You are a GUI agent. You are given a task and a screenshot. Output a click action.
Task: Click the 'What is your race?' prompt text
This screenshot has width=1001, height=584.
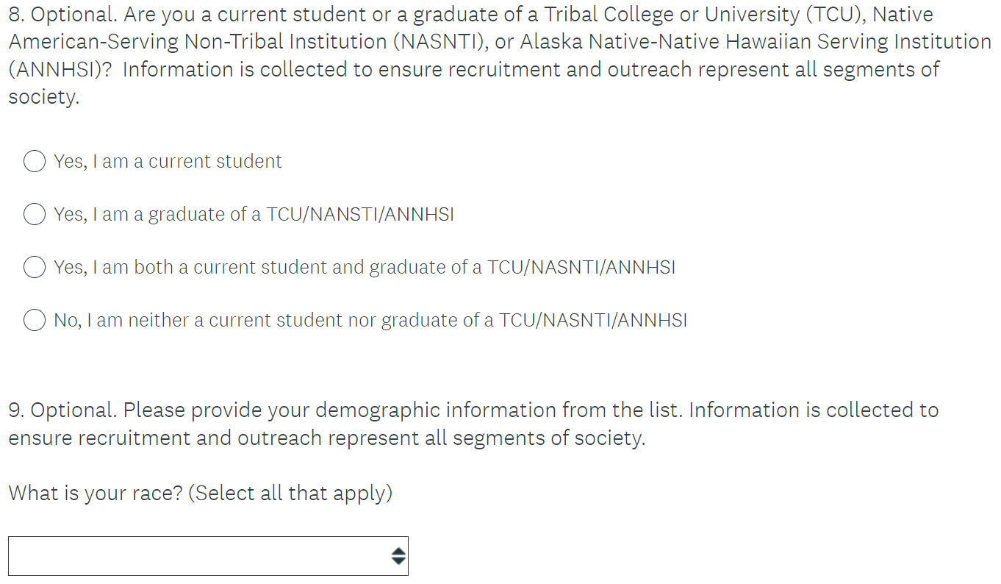[x=96, y=493]
